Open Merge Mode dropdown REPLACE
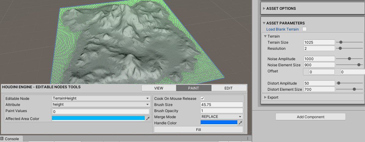Viewport: 365px width, 142px height. coord(222,117)
